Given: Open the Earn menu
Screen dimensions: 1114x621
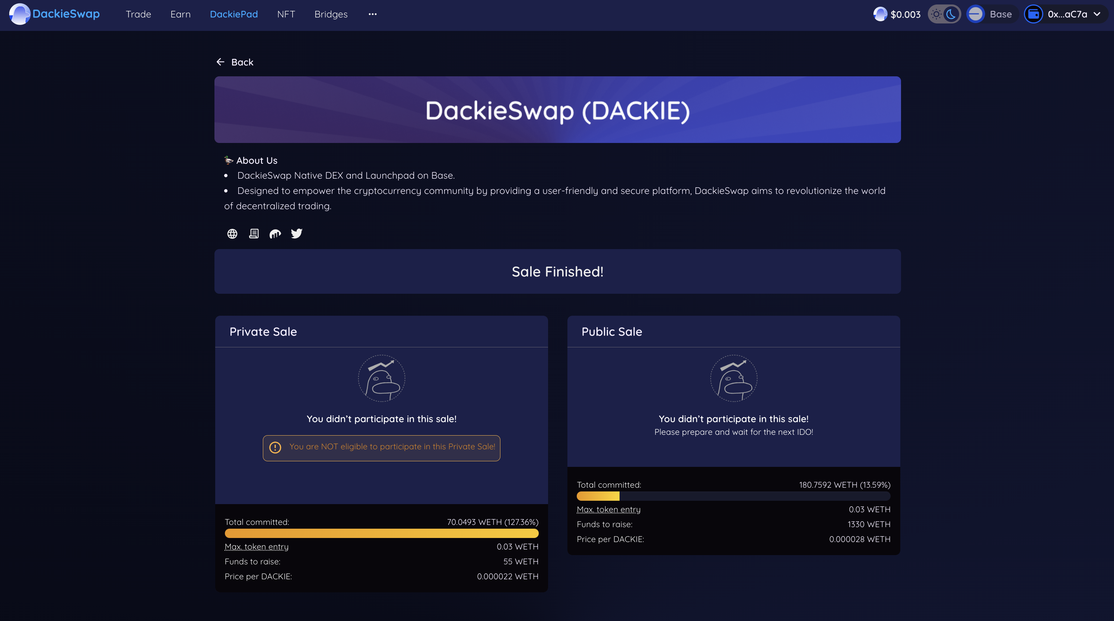Looking at the screenshot, I should tap(180, 14).
